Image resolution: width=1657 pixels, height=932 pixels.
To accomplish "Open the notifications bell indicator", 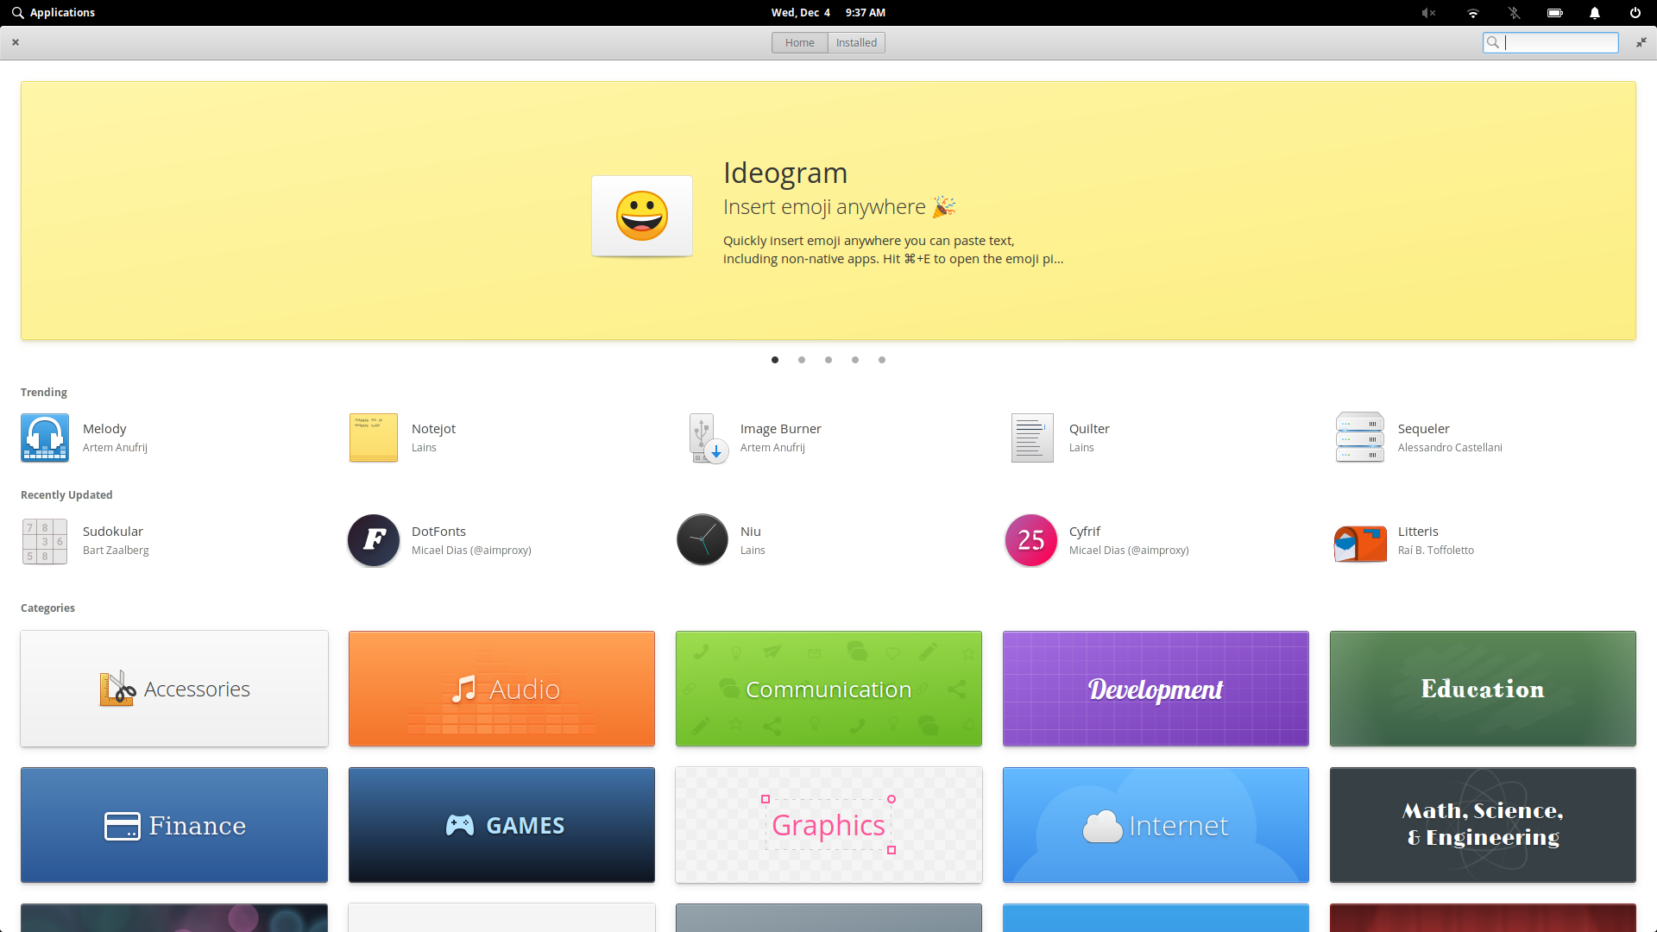I will point(1595,13).
